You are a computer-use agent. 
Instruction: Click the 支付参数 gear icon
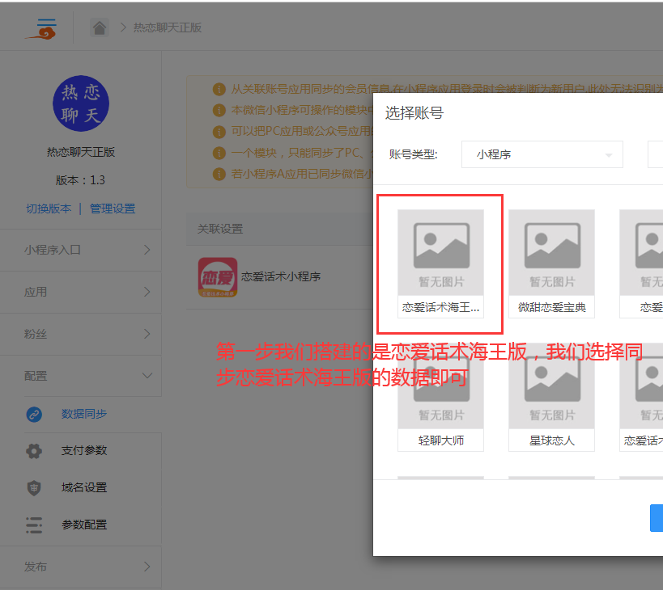coord(34,451)
